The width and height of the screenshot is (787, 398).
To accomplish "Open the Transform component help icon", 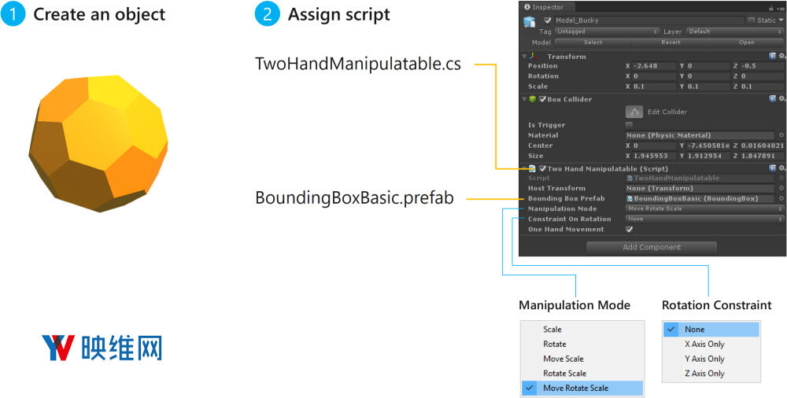I will pos(772,57).
